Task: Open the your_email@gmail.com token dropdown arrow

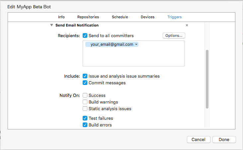Action: tap(136, 44)
